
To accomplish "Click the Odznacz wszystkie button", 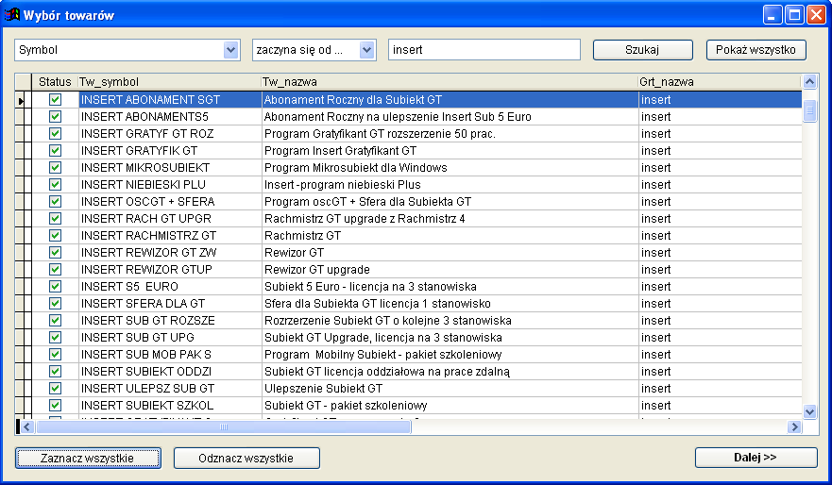I will pyautogui.click(x=246, y=458).
